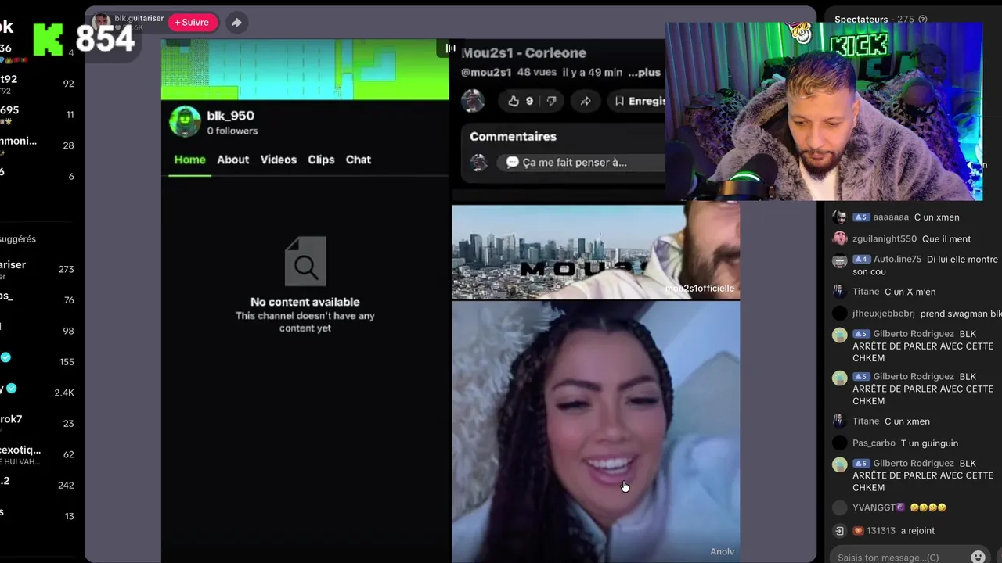The image size is (1002, 563).
Task: Click the @mou2s1 channel handle
Action: click(486, 72)
